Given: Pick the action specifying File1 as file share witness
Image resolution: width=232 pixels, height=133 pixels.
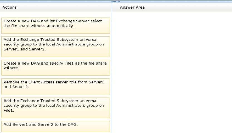Looking at the screenshot, I should (x=56, y=68).
